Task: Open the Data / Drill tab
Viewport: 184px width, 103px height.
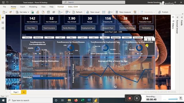Action: 73,7
